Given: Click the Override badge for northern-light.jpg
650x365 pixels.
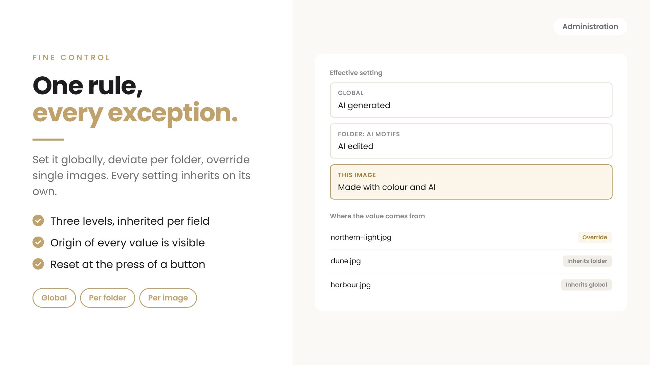Looking at the screenshot, I should point(594,237).
